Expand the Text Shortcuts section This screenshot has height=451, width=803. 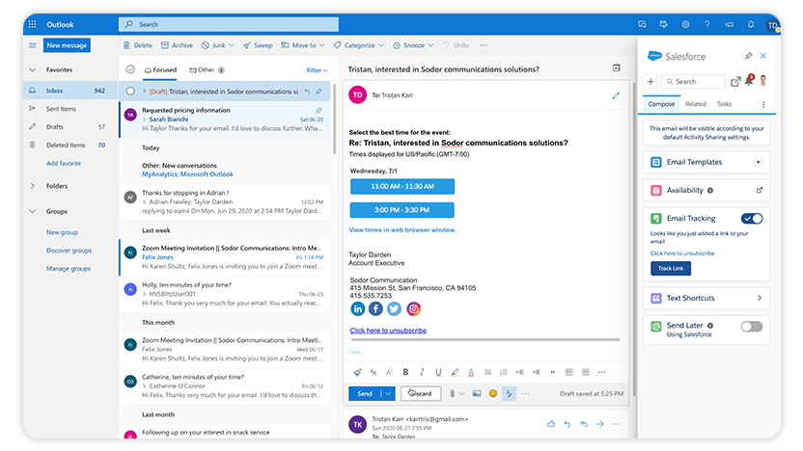pos(759,299)
